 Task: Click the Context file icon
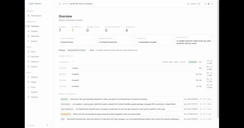28,66
